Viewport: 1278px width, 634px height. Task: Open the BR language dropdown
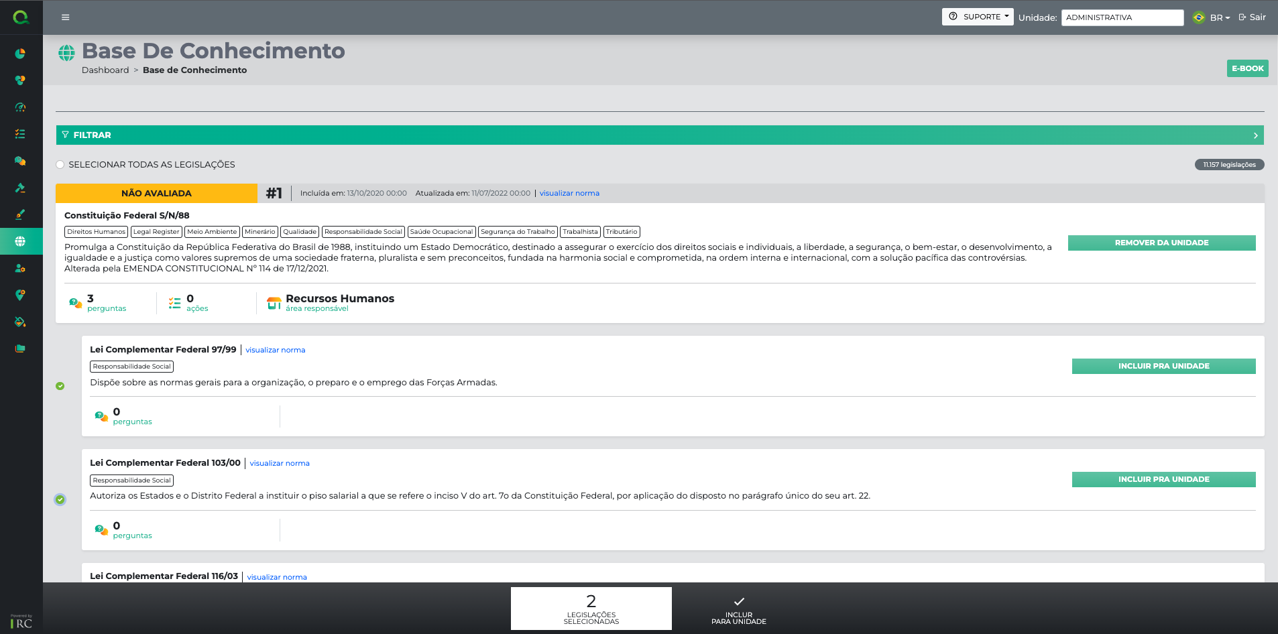point(1219,17)
